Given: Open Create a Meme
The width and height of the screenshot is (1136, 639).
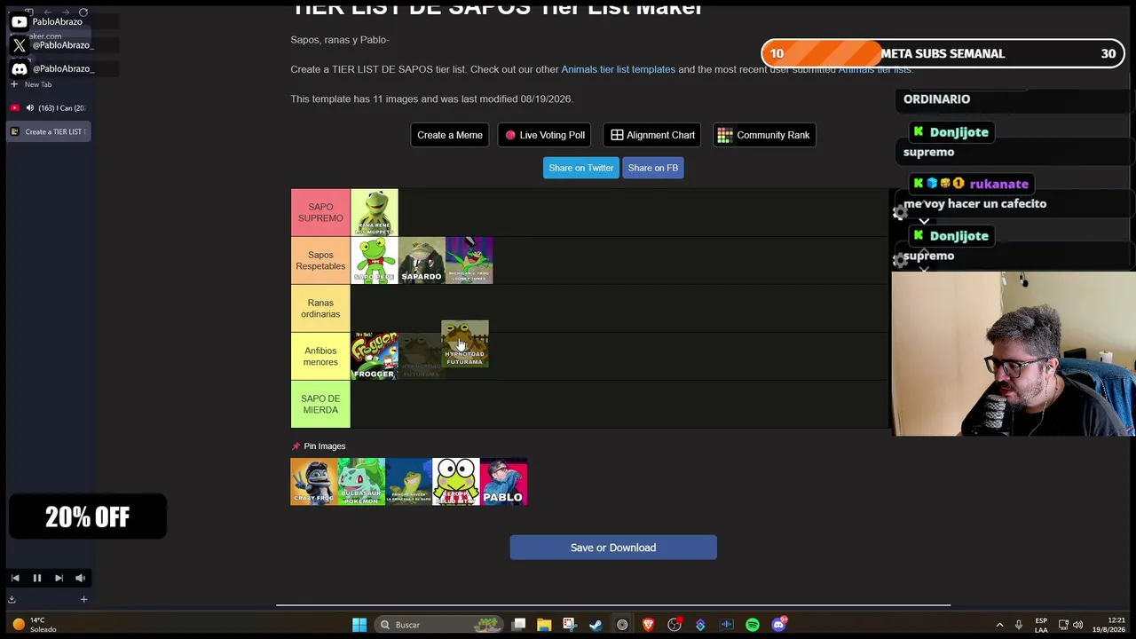Looking at the screenshot, I should tap(450, 135).
